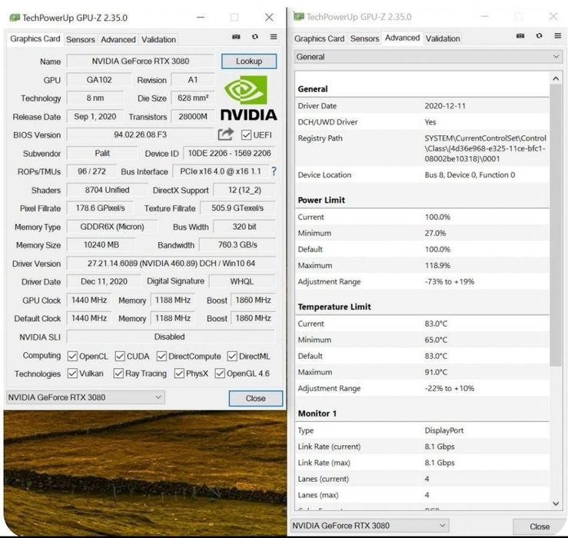568x538 pixels.
Task: Click the GPU field GA102
Action: click(x=99, y=80)
